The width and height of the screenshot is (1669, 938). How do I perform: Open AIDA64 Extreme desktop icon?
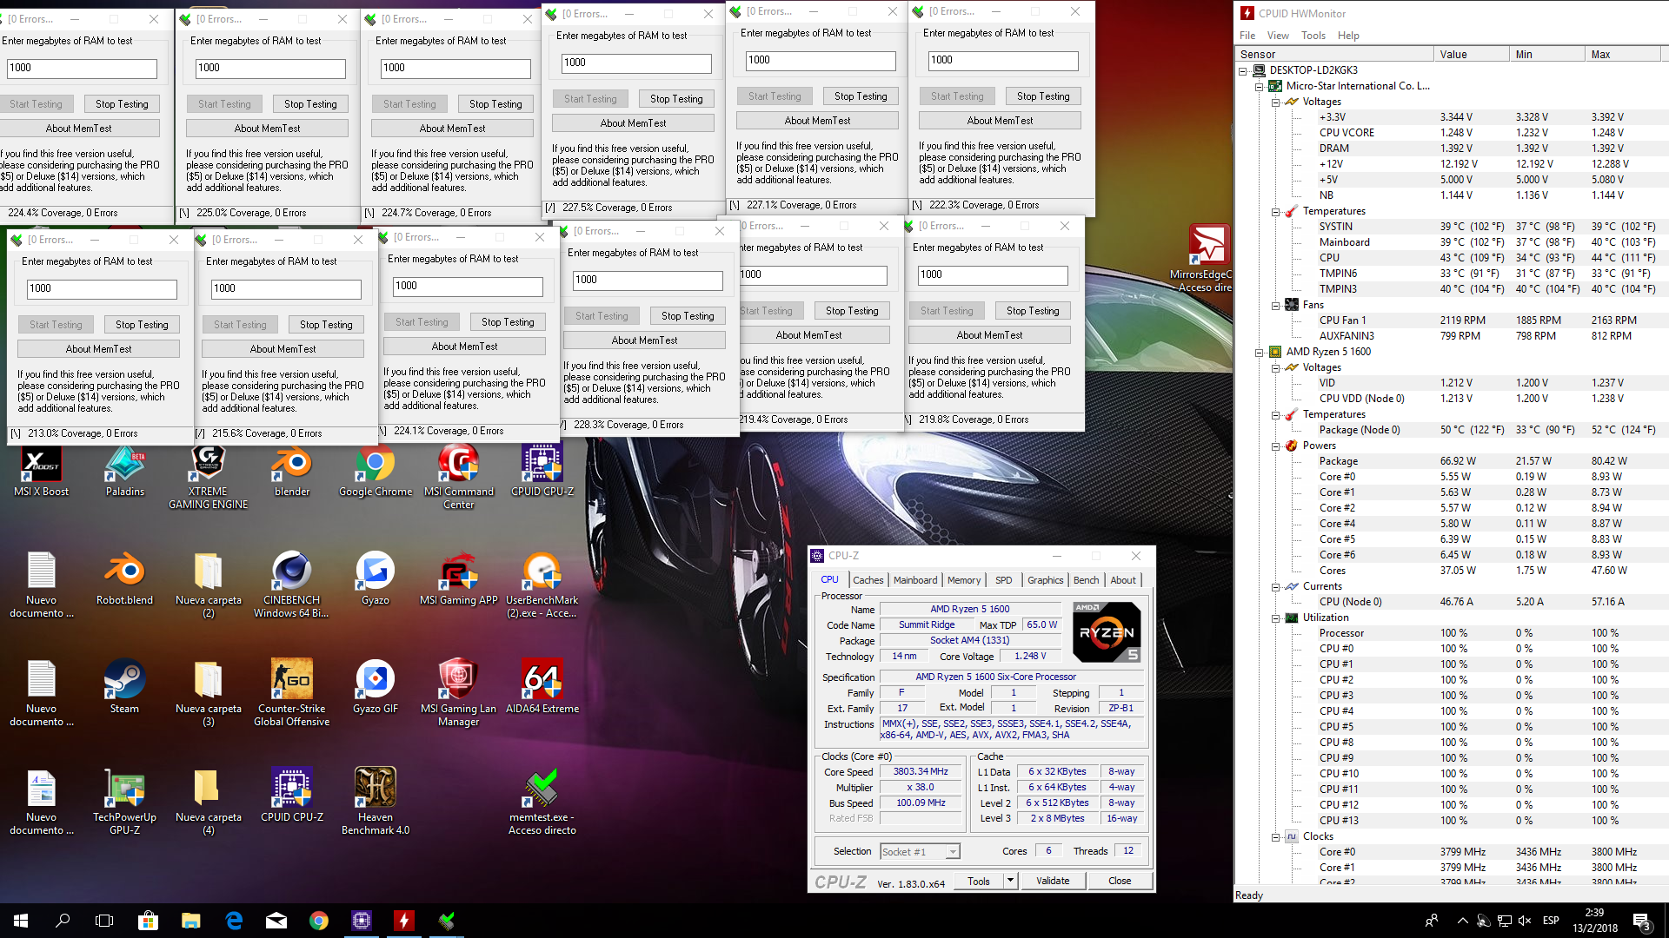pos(542,688)
